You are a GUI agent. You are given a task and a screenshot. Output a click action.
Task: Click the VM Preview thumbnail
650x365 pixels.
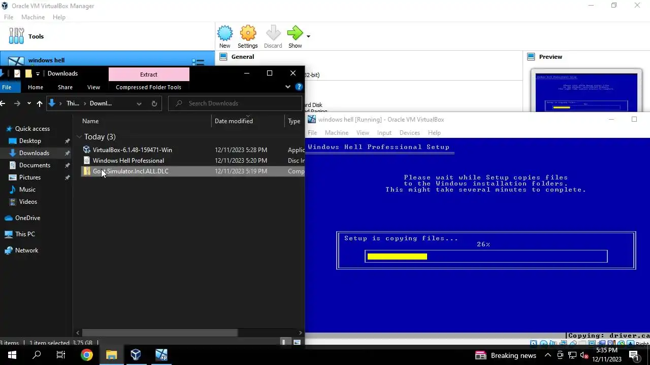click(587, 92)
